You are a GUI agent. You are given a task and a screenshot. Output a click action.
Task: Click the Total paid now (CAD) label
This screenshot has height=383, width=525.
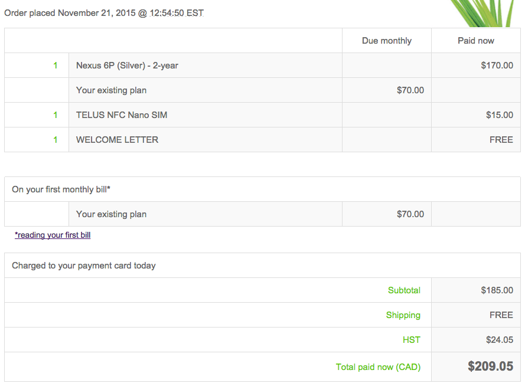click(x=378, y=367)
